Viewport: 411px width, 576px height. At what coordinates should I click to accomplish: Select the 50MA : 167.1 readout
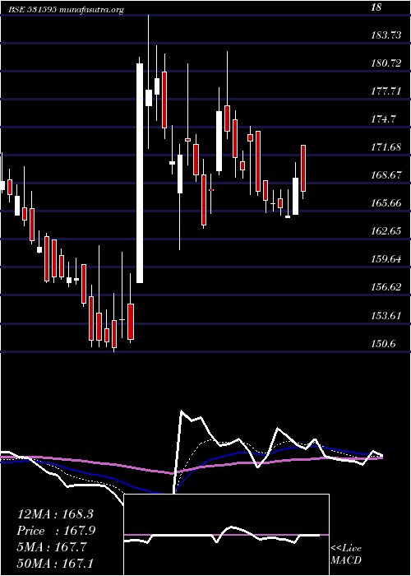[57, 564]
